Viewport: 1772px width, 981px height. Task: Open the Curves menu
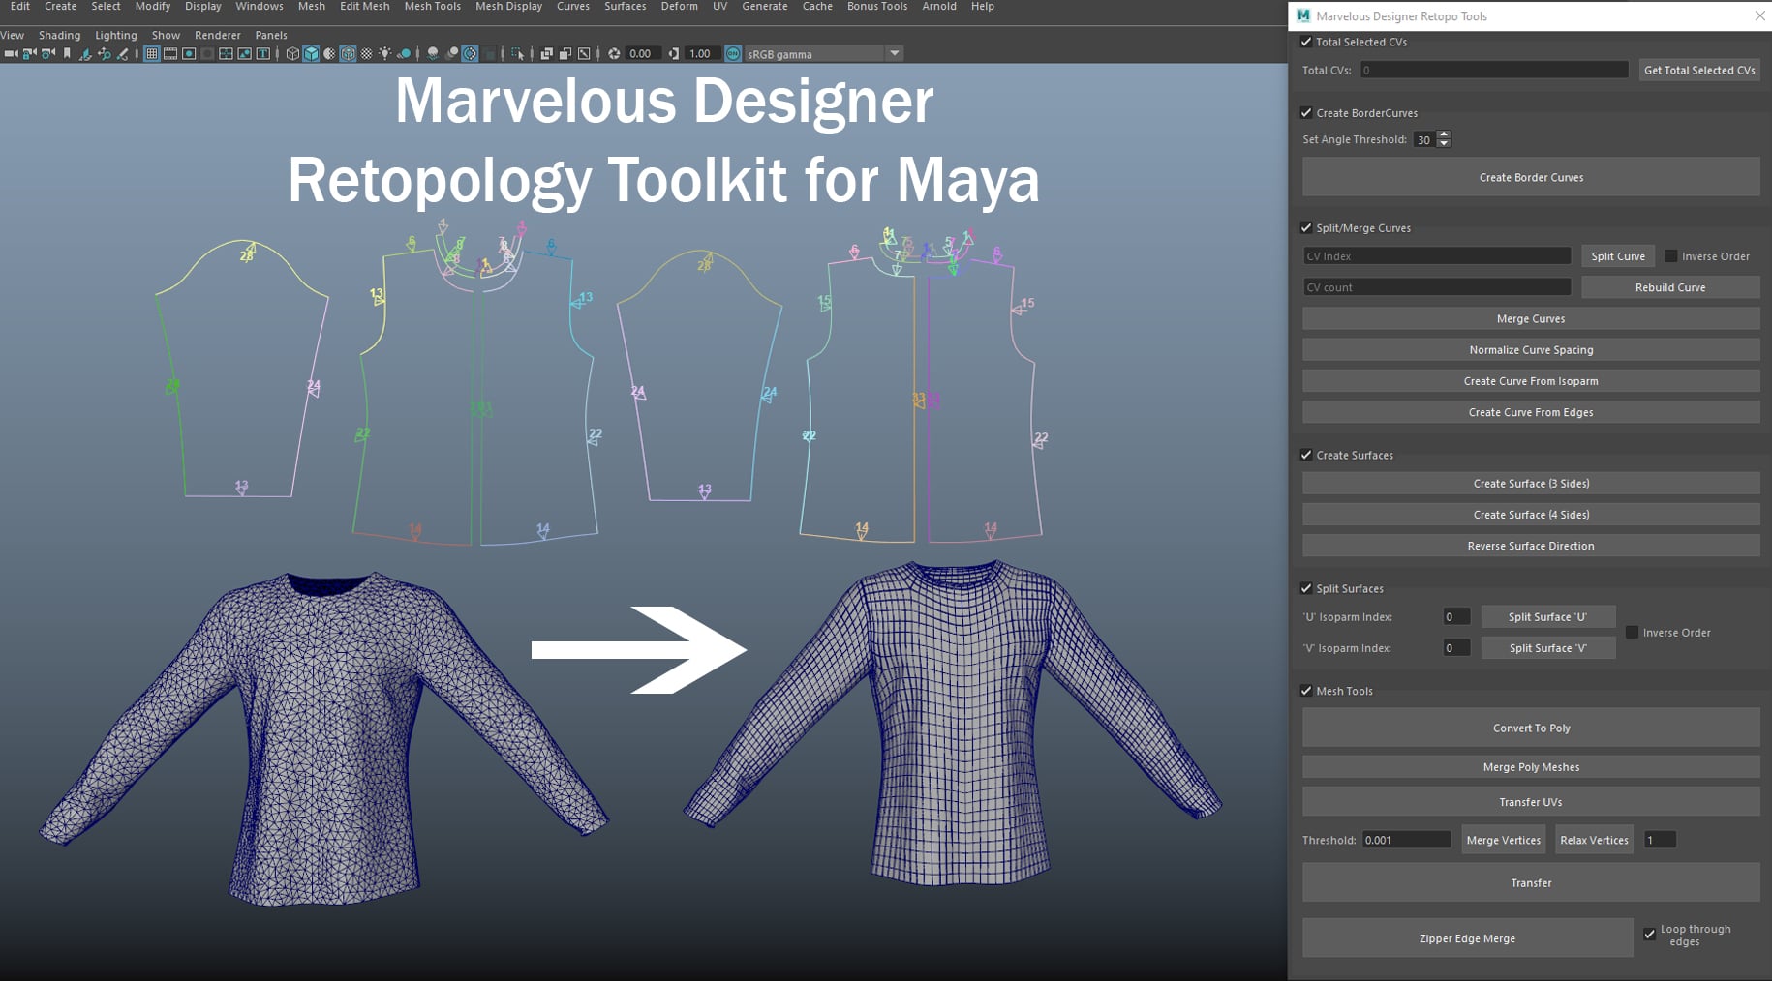pyautogui.click(x=573, y=7)
